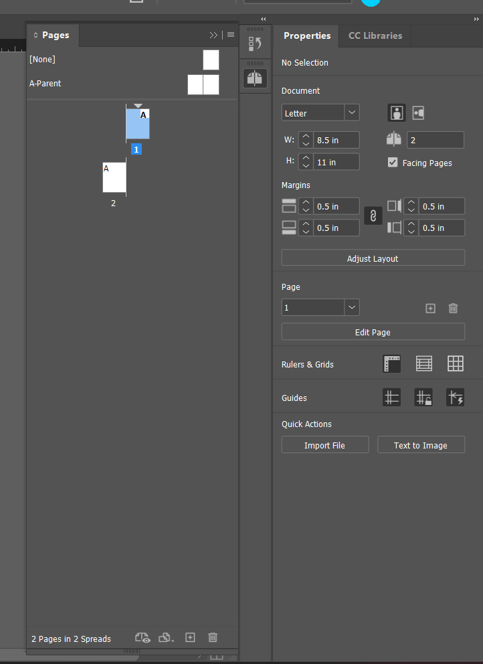Toggle Smart Guides icon
The height and width of the screenshot is (664, 483).
point(455,398)
